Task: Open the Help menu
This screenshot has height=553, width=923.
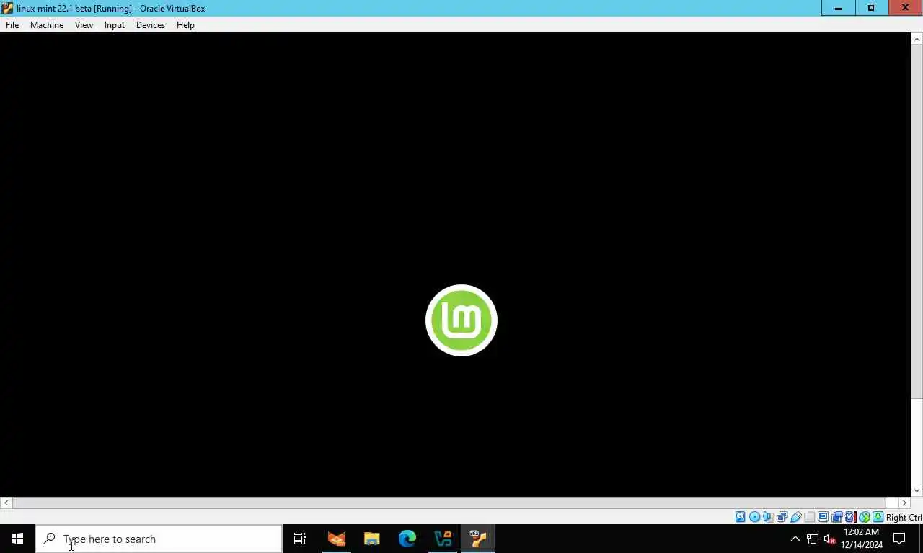Action: [x=185, y=24]
